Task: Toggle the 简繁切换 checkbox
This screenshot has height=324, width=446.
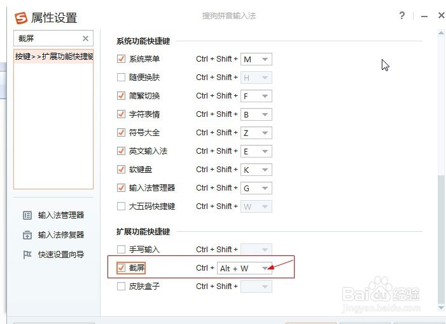Action: [x=121, y=96]
